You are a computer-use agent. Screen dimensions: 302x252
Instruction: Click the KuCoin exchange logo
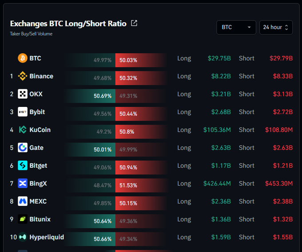point(23,130)
